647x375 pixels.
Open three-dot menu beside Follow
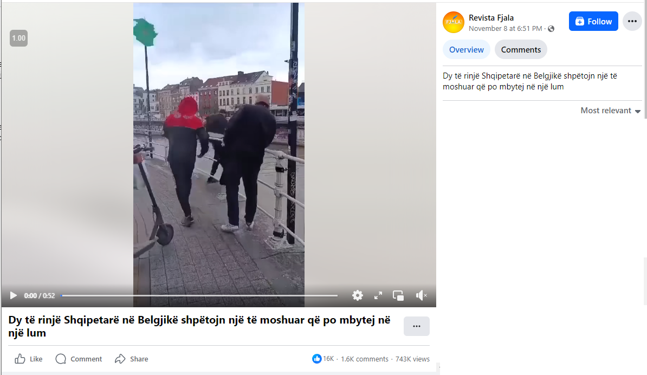pyautogui.click(x=632, y=21)
